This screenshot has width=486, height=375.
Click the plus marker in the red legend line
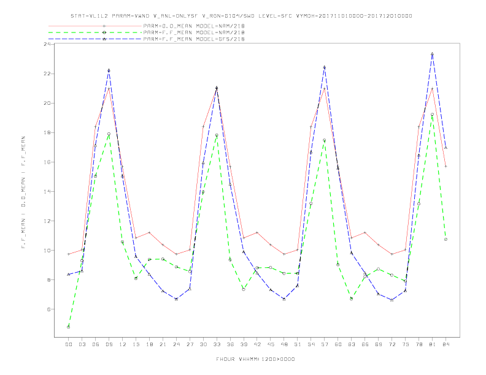pyautogui.click(x=104, y=26)
